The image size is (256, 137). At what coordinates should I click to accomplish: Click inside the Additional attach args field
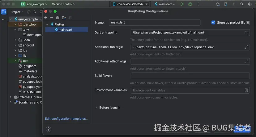point(190,61)
